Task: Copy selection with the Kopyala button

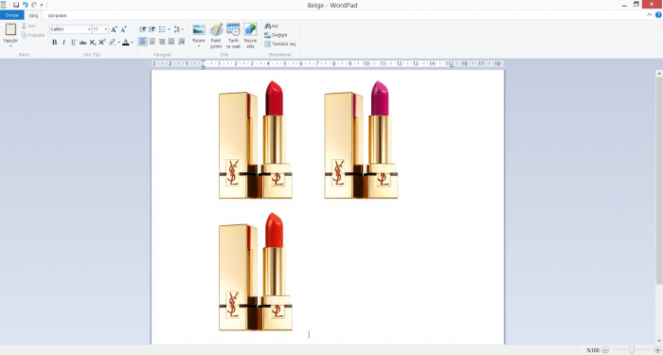Action: point(32,35)
